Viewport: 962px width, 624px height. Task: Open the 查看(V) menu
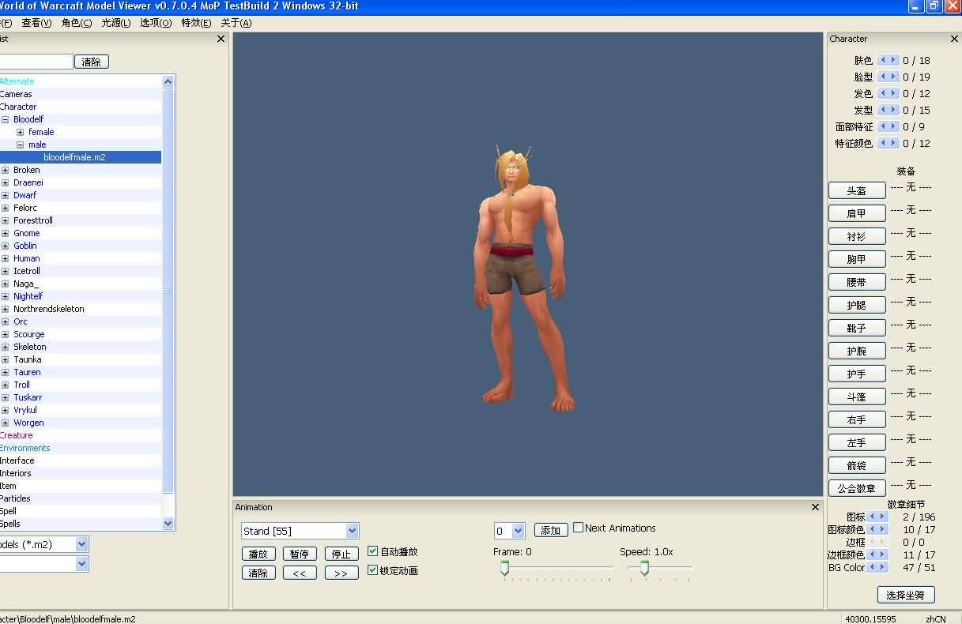[36, 23]
